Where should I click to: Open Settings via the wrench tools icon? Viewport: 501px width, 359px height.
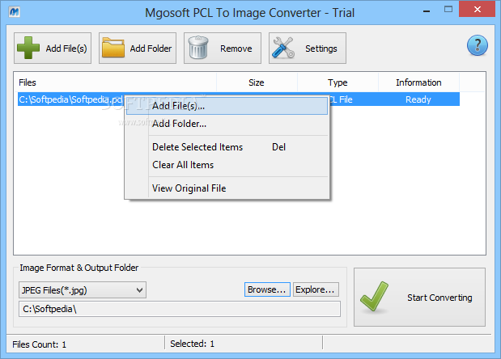point(282,48)
